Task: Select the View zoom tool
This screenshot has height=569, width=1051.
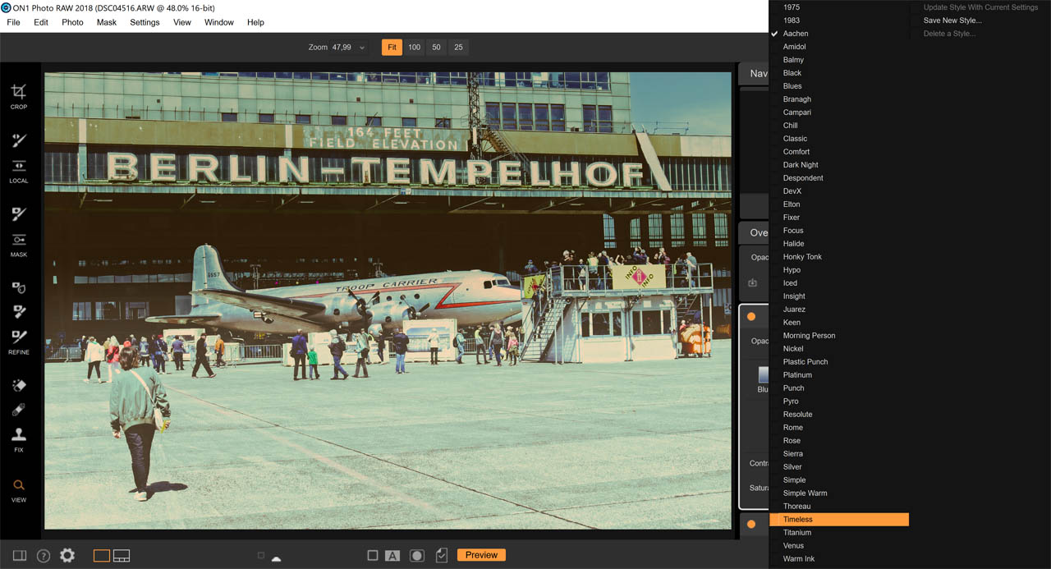Action: pyautogui.click(x=19, y=485)
